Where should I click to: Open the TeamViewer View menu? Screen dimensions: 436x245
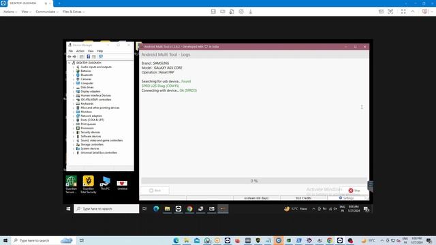(26, 12)
